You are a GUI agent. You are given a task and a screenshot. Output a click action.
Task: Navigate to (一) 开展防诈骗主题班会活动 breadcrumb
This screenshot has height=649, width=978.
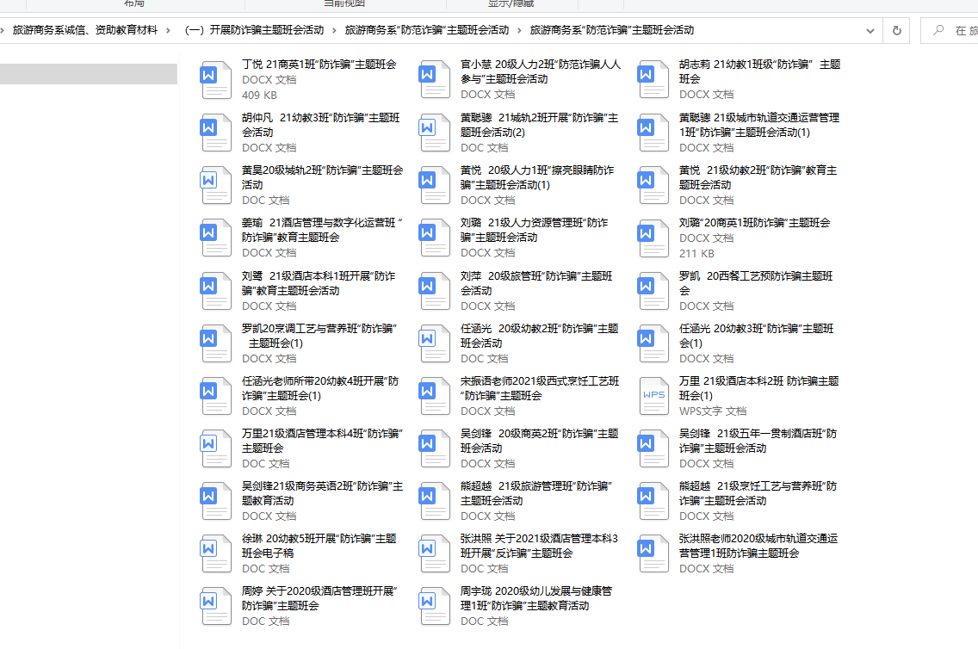pyautogui.click(x=254, y=30)
